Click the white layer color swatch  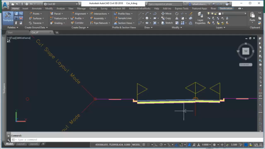pos(220,14)
